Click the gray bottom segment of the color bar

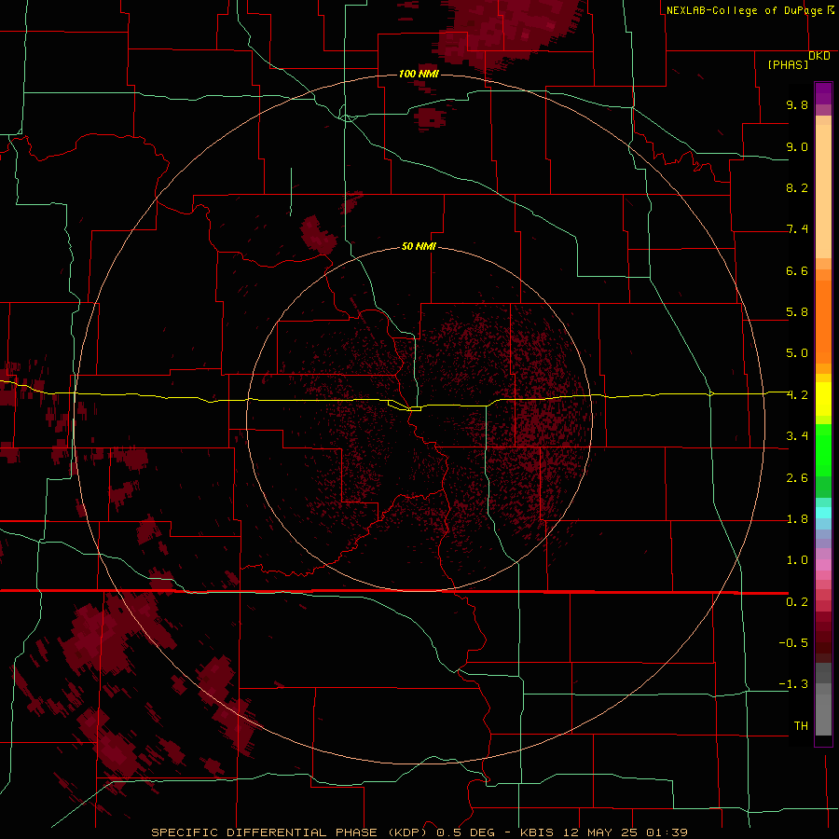pyautogui.click(x=823, y=709)
